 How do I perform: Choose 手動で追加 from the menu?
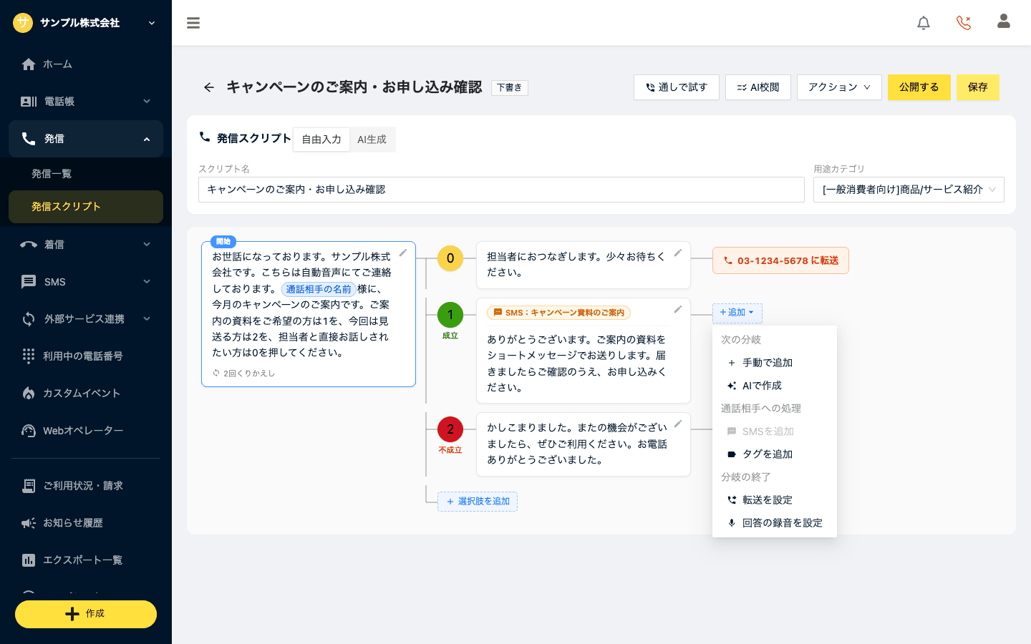[x=775, y=363]
